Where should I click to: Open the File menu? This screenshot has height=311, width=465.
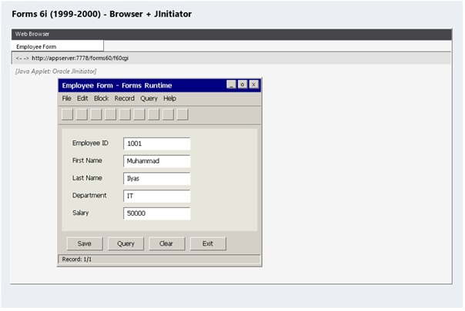pos(66,98)
